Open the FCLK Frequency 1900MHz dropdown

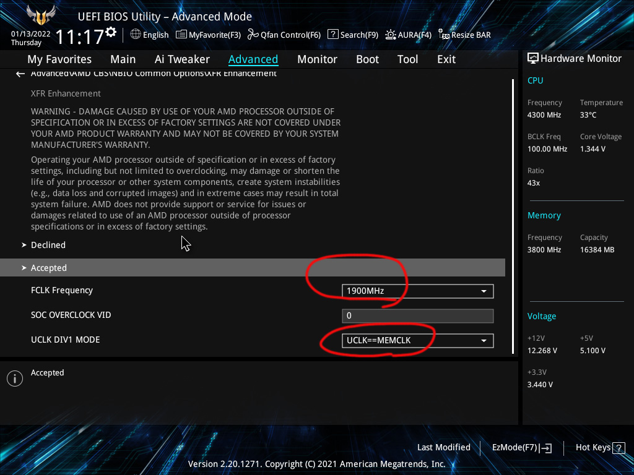[418, 291]
